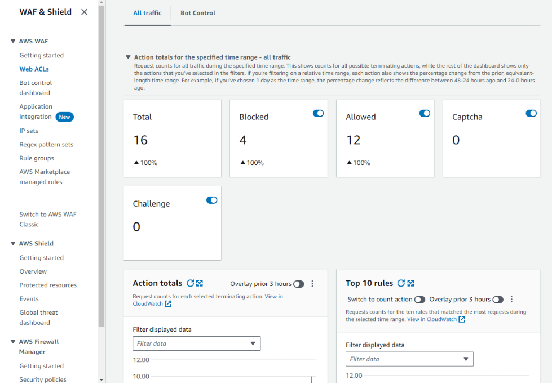Expand the Top 10 rules chart fullscreen

coord(410,283)
